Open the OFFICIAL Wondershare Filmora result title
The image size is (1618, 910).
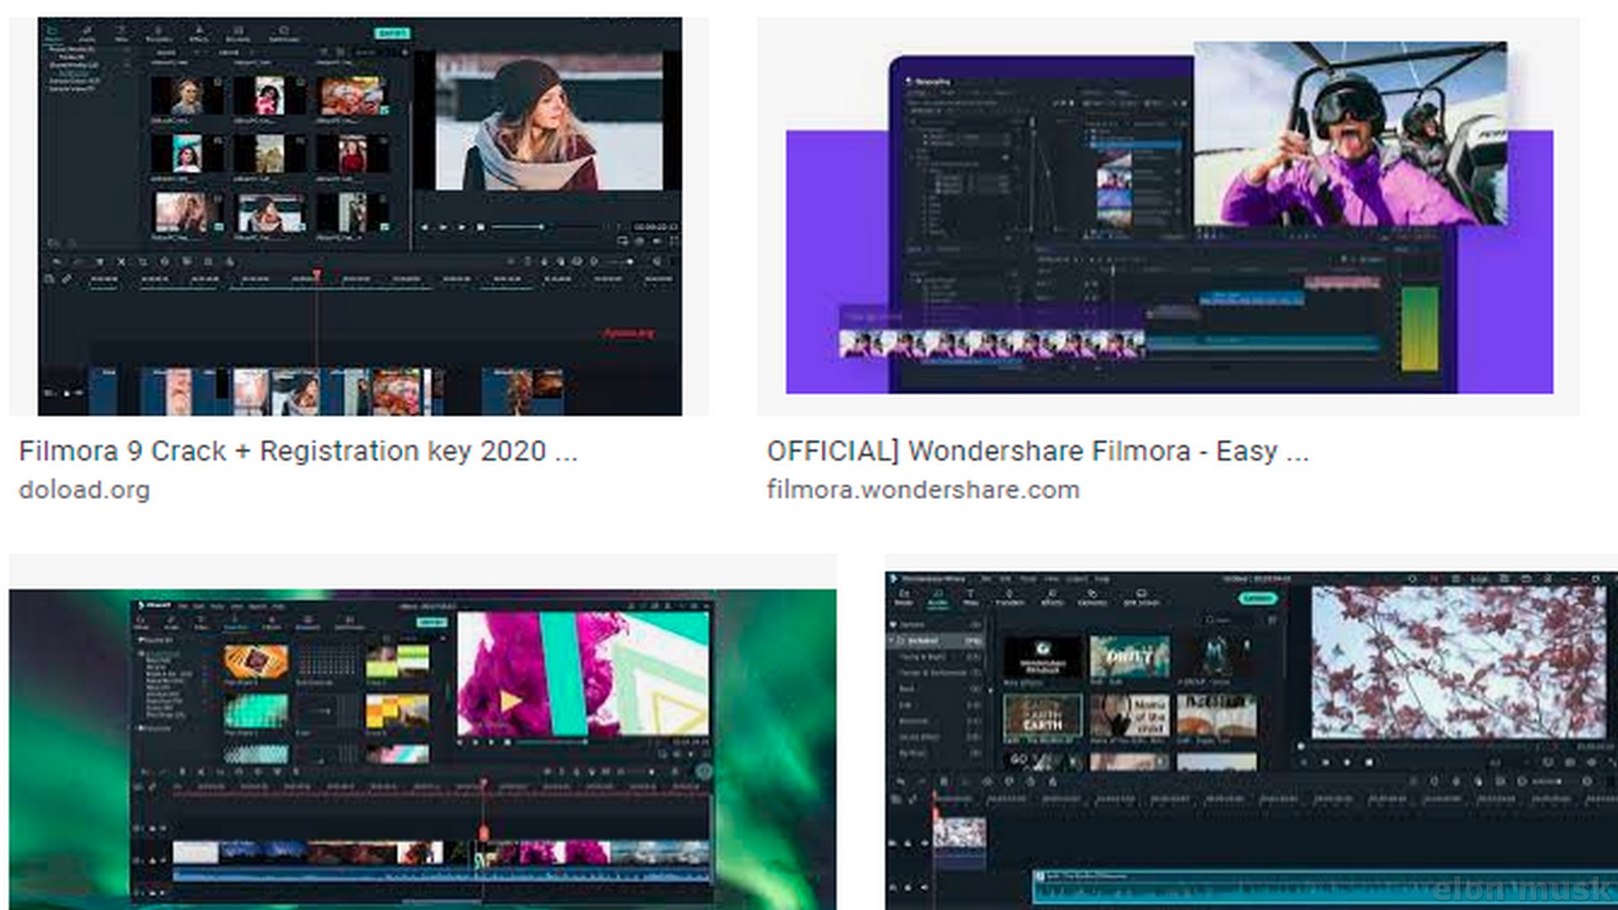(x=1037, y=451)
